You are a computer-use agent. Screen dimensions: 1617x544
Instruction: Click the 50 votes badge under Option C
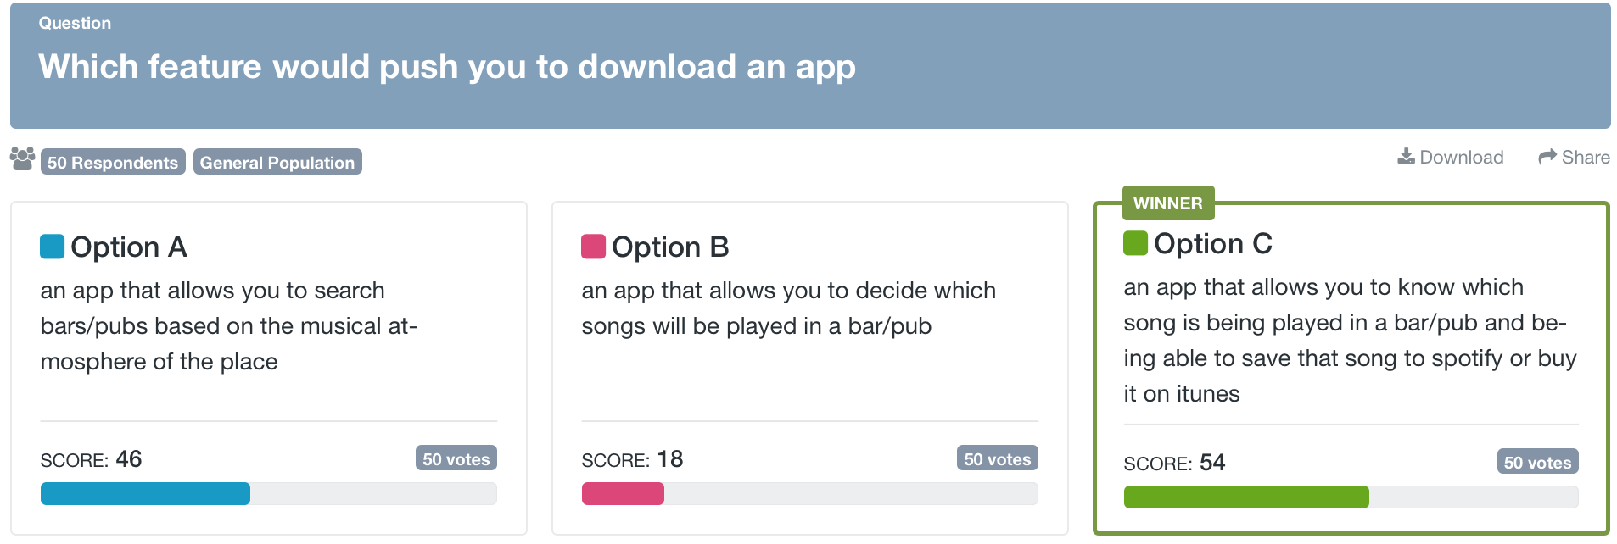click(1538, 462)
